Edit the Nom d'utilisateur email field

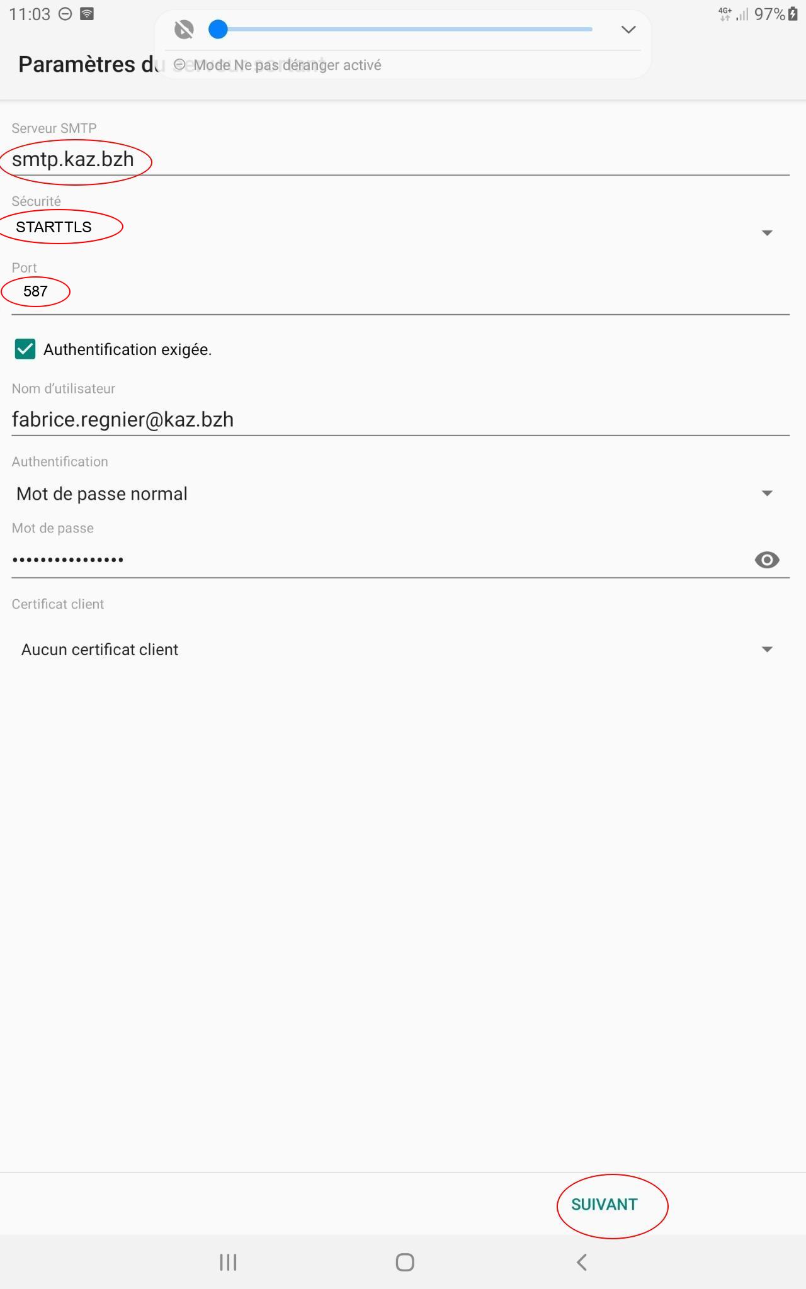pos(400,420)
